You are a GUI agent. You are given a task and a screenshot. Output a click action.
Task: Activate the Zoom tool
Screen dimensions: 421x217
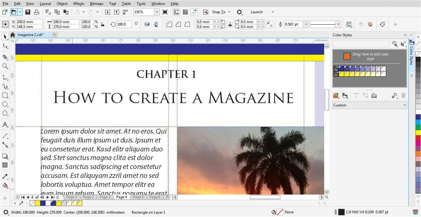pyautogui.click(x=5, y=66)
